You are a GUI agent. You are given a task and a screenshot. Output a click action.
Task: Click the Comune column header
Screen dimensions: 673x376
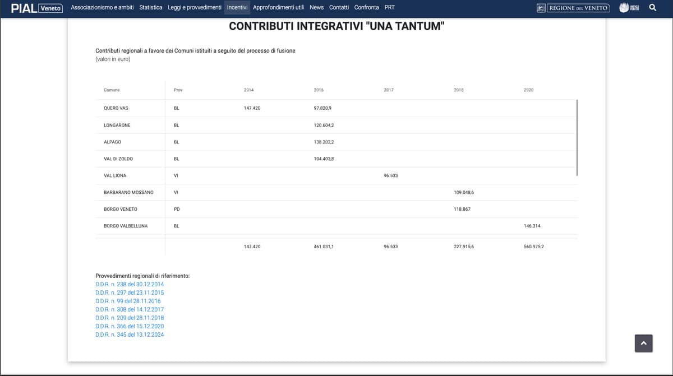(112, 90)
